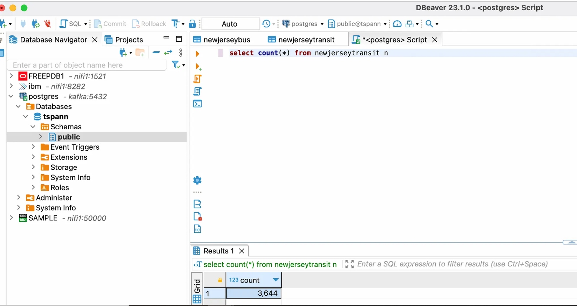
Task: Click the Rollback button
Action: [149, 24]
